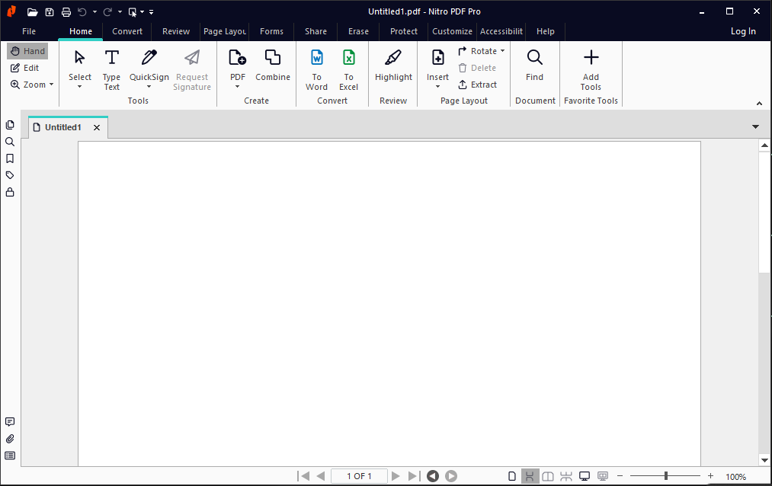Open the Rotate dropdown arrow

click(x=503, y=51)
